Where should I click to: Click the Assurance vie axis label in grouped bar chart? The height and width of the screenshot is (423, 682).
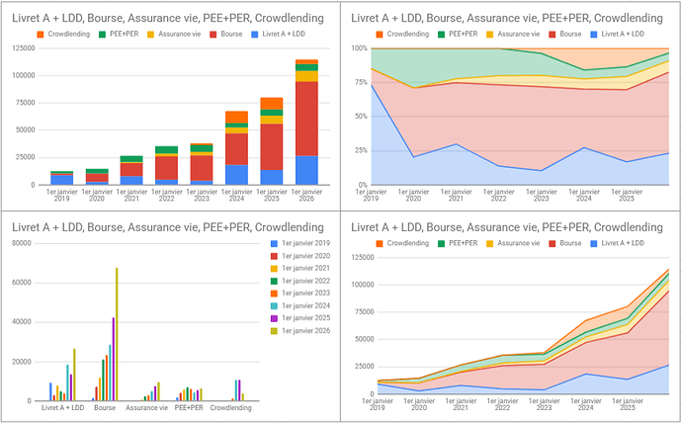coord(147,407)
